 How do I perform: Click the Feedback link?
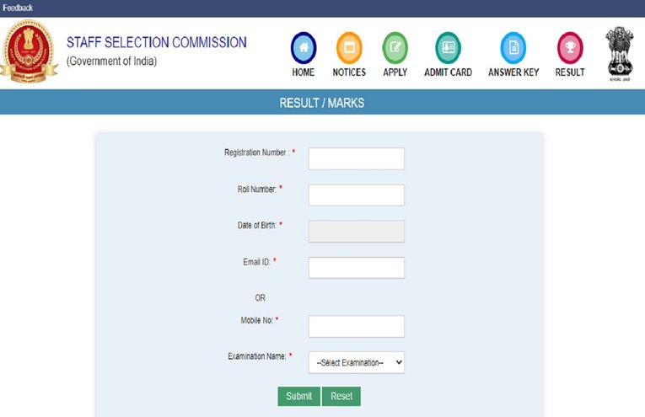18,8
